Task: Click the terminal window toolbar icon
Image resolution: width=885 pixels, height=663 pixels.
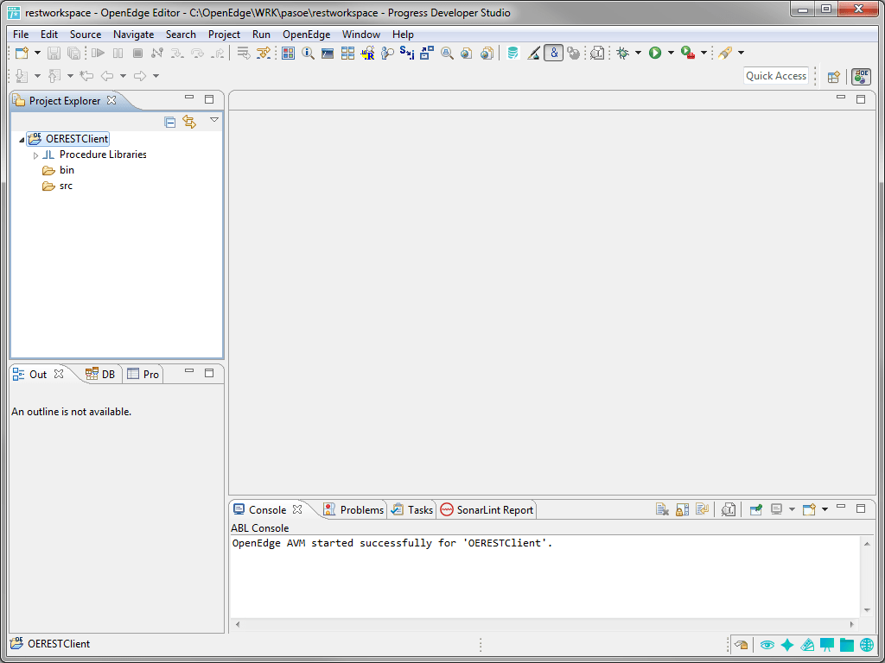Action: (328, 53)
